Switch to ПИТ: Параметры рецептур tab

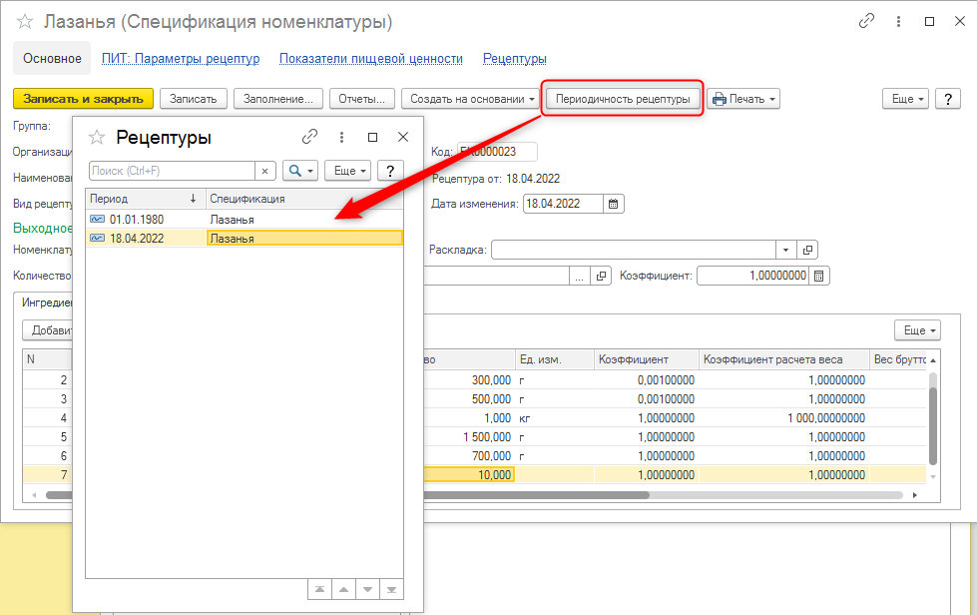point(181,59)
